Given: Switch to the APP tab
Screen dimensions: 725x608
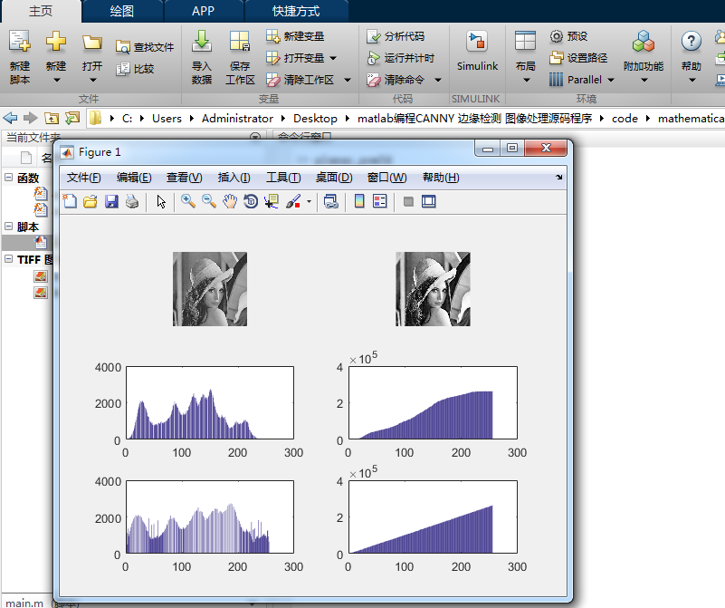Looking at the screenshot, I should pyautogui.click(x=204, y=11).
